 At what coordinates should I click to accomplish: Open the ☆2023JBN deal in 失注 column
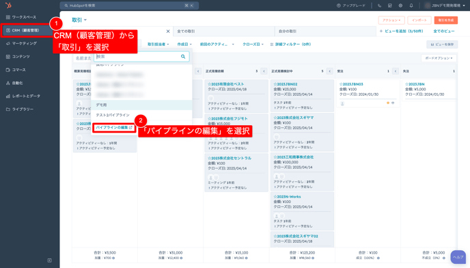click(415, 84)
